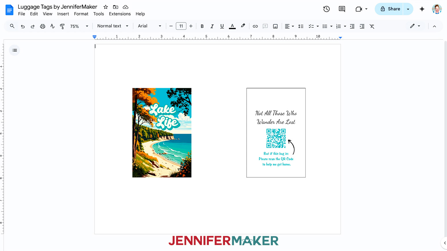Open the Format menu
447x251 pixels.
pos(81,14)
